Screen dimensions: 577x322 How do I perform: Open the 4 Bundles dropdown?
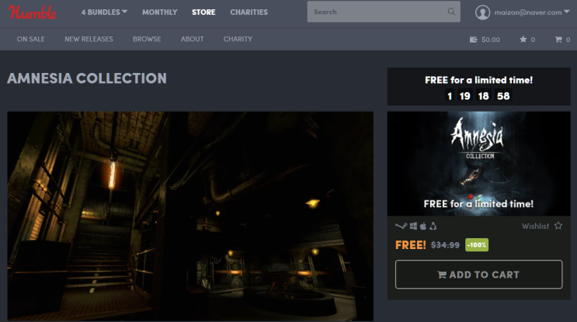tap(104, 12)
